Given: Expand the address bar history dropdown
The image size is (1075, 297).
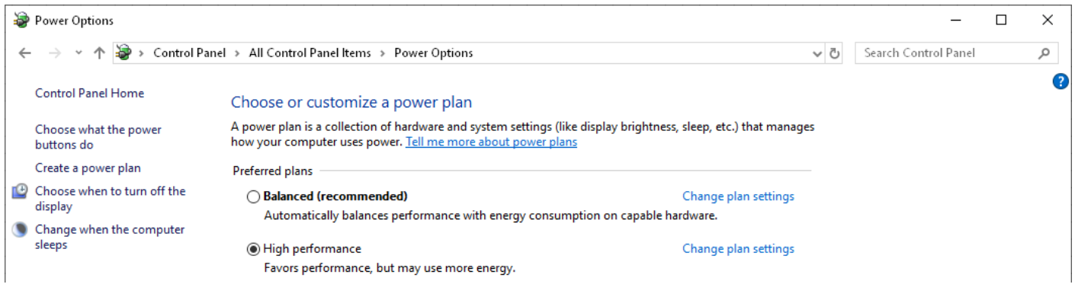Looking at the screenshot, I should pos(817,53).
